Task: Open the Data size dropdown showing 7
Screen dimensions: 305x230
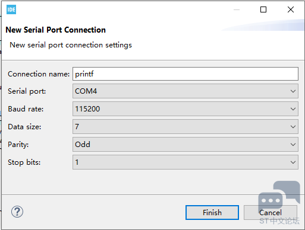Action: click(x=185, y=127)
